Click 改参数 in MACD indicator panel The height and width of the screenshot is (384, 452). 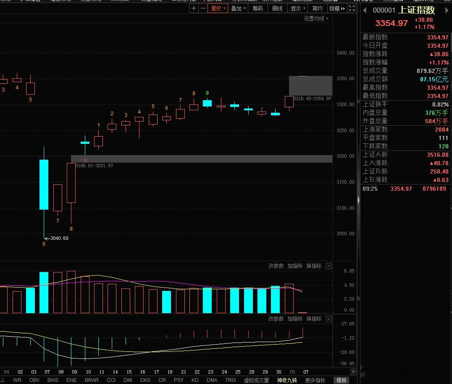[x=276, y=319]
